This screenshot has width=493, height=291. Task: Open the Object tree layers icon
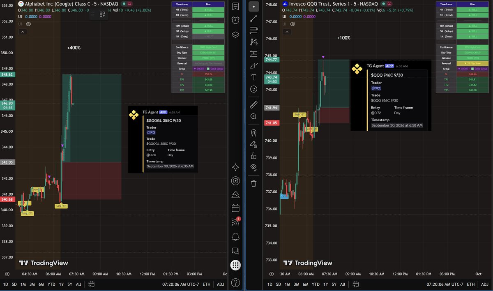click(x=235, y=35)
